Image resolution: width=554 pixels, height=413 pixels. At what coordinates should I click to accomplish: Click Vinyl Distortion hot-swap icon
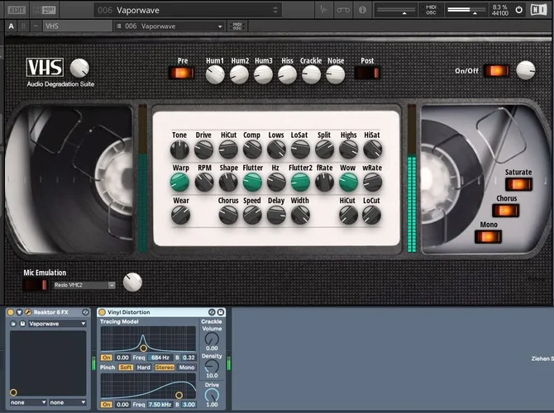coord(212,312)
